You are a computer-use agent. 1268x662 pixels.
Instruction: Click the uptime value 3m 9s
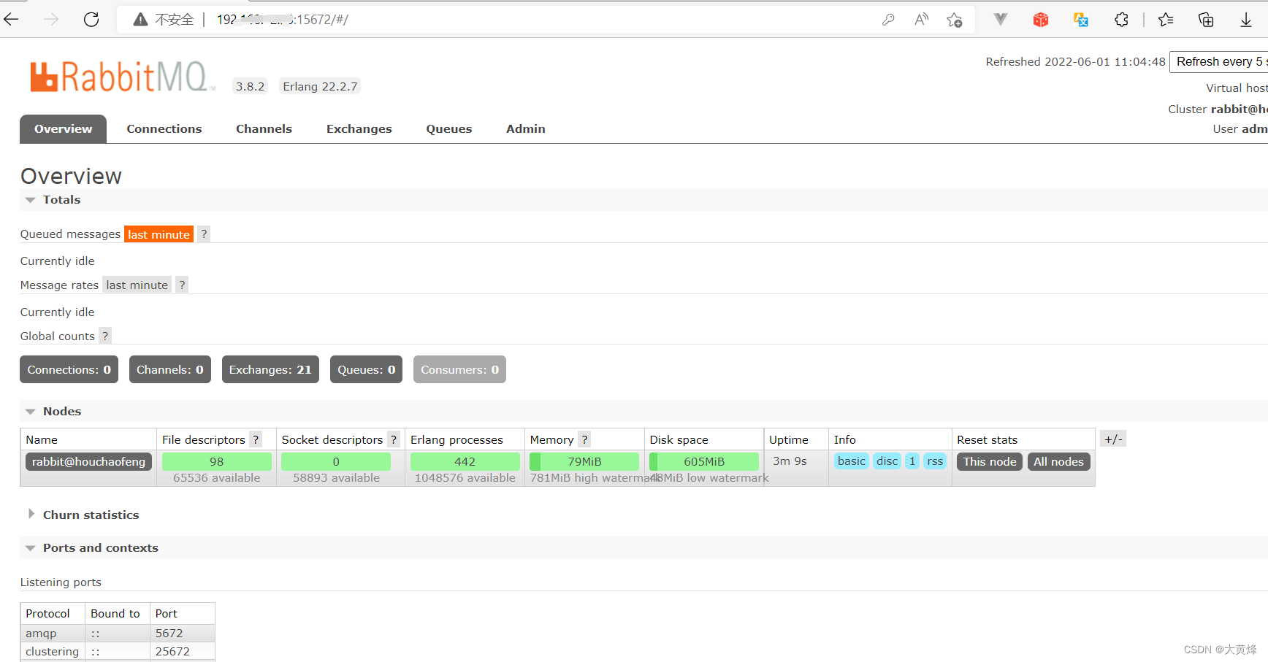790,461
